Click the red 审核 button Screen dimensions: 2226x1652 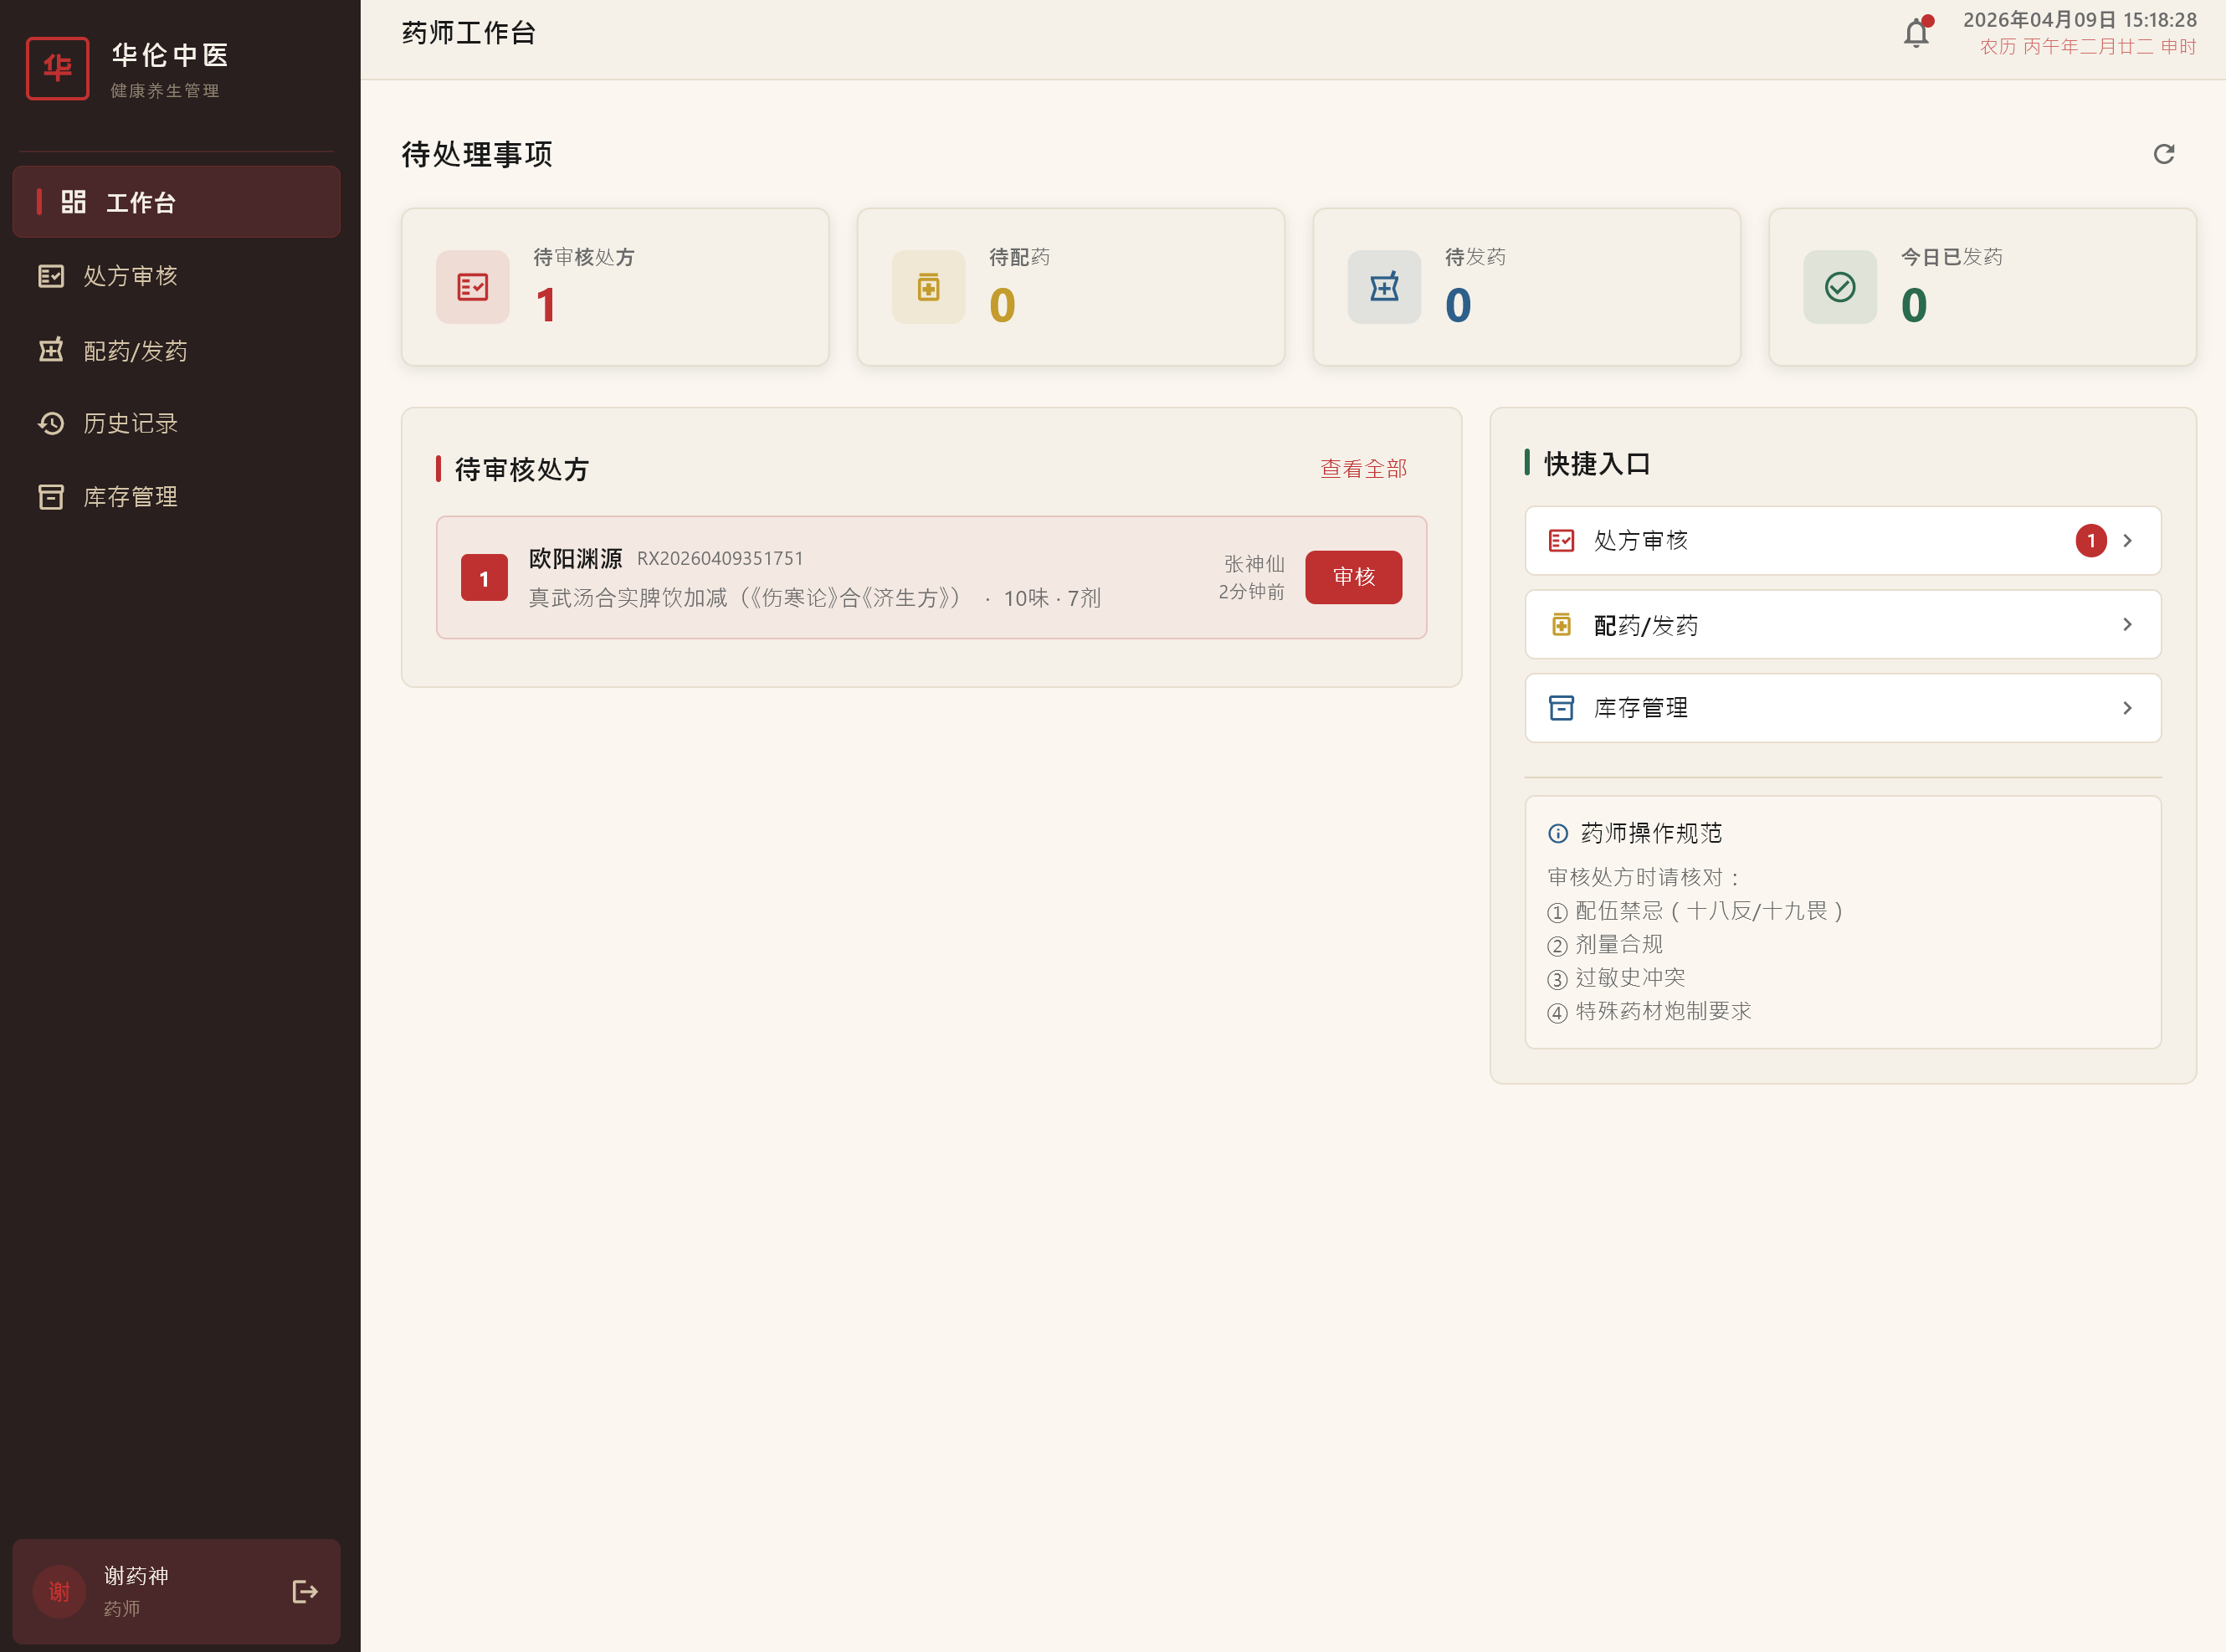coord(1353,577)
